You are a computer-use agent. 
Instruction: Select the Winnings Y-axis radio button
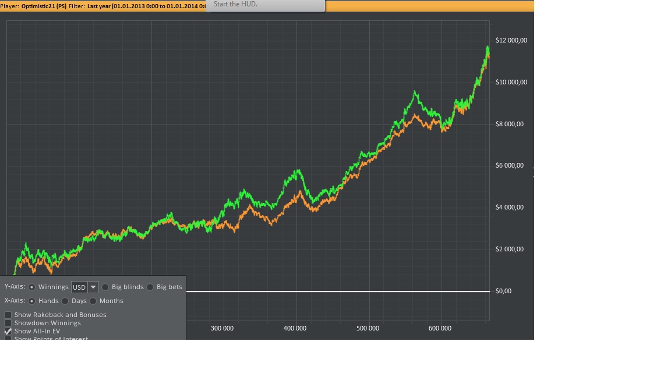click(31, 287)
